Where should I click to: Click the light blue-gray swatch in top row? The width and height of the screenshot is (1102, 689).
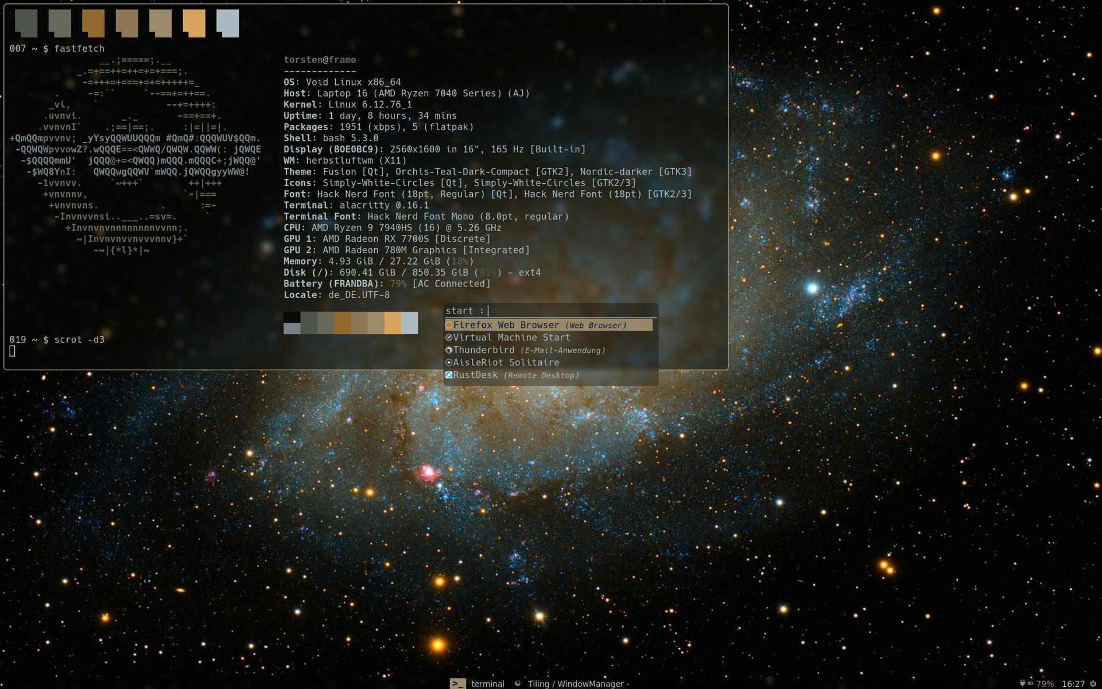coord(227,24)
